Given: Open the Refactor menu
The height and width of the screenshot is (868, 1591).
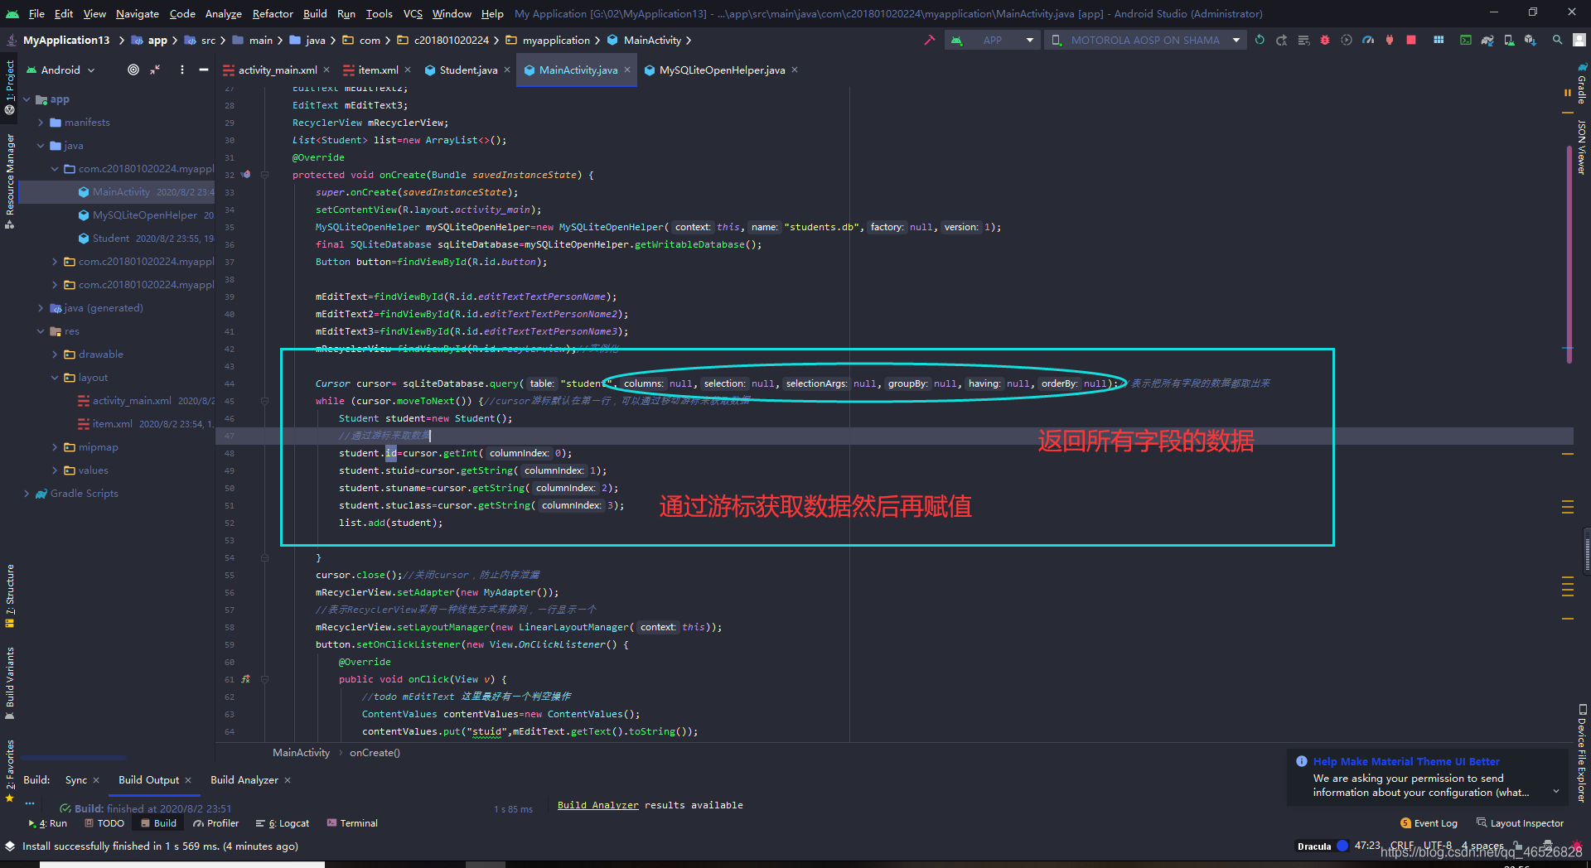Looking at the screenshot, I should [273, 13].
